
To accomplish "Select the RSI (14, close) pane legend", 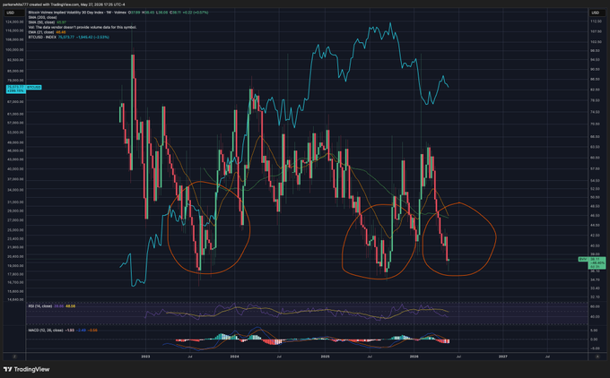I will (40, 306).
